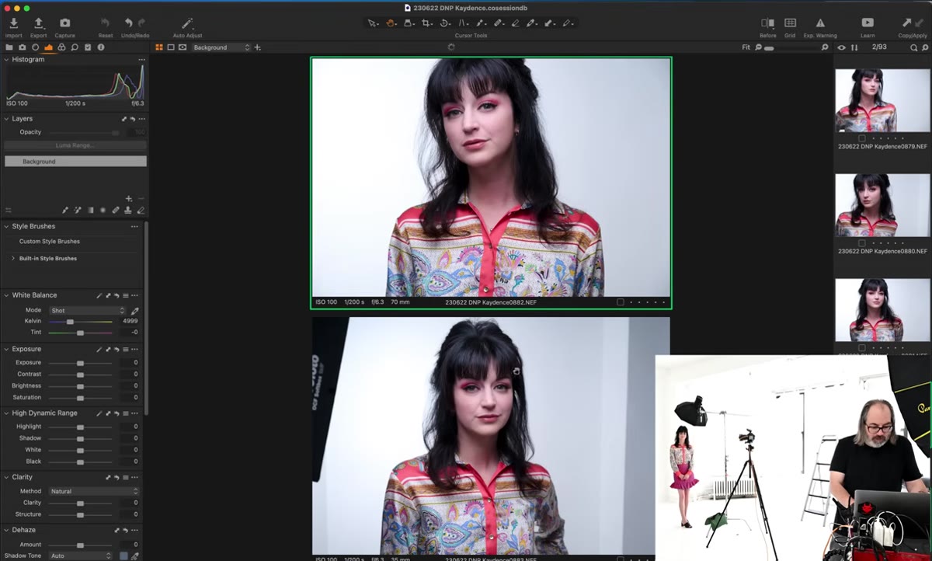Screen dimensions: 932x561
Task: Click the Auto Adjust magic wand
Action: click(186, 24)
